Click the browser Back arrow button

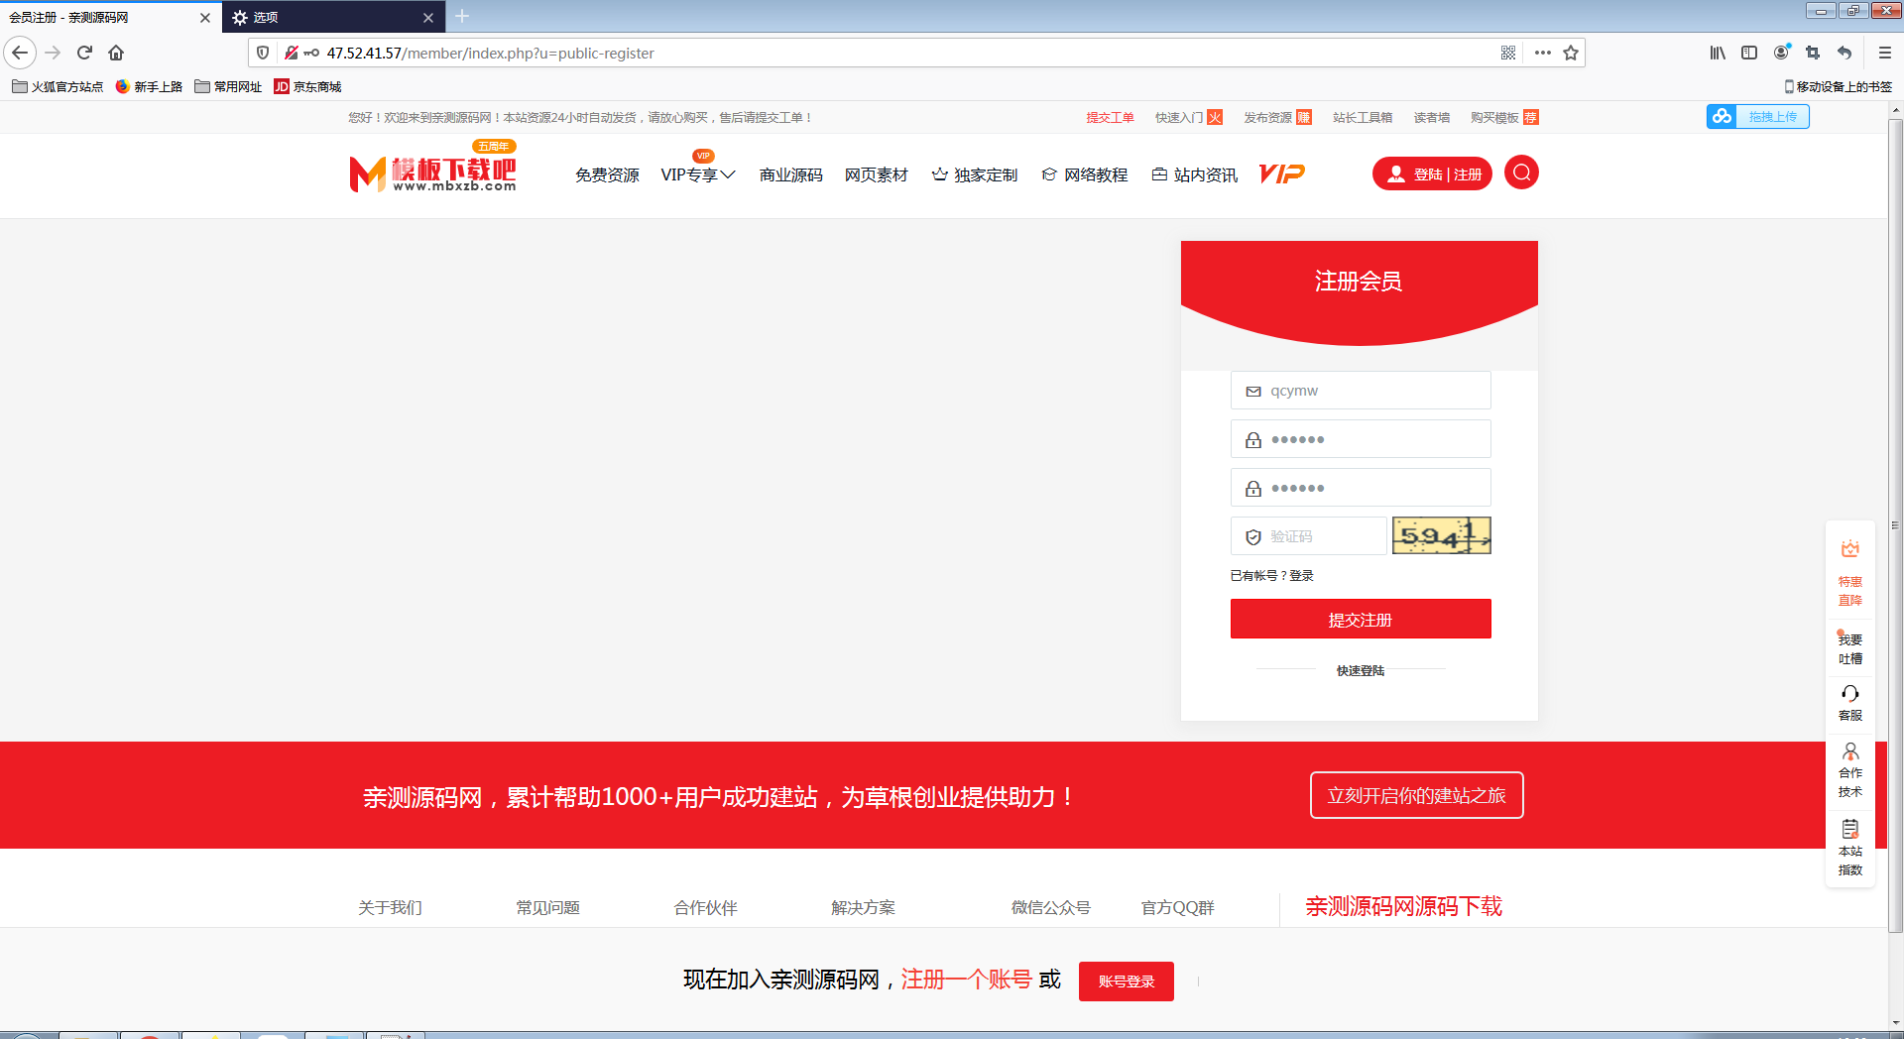(x=20, y=53)
